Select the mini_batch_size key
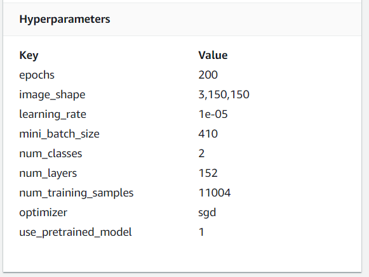Image resolution: width=369 pixels, height=277 pixels. point(59,134)
